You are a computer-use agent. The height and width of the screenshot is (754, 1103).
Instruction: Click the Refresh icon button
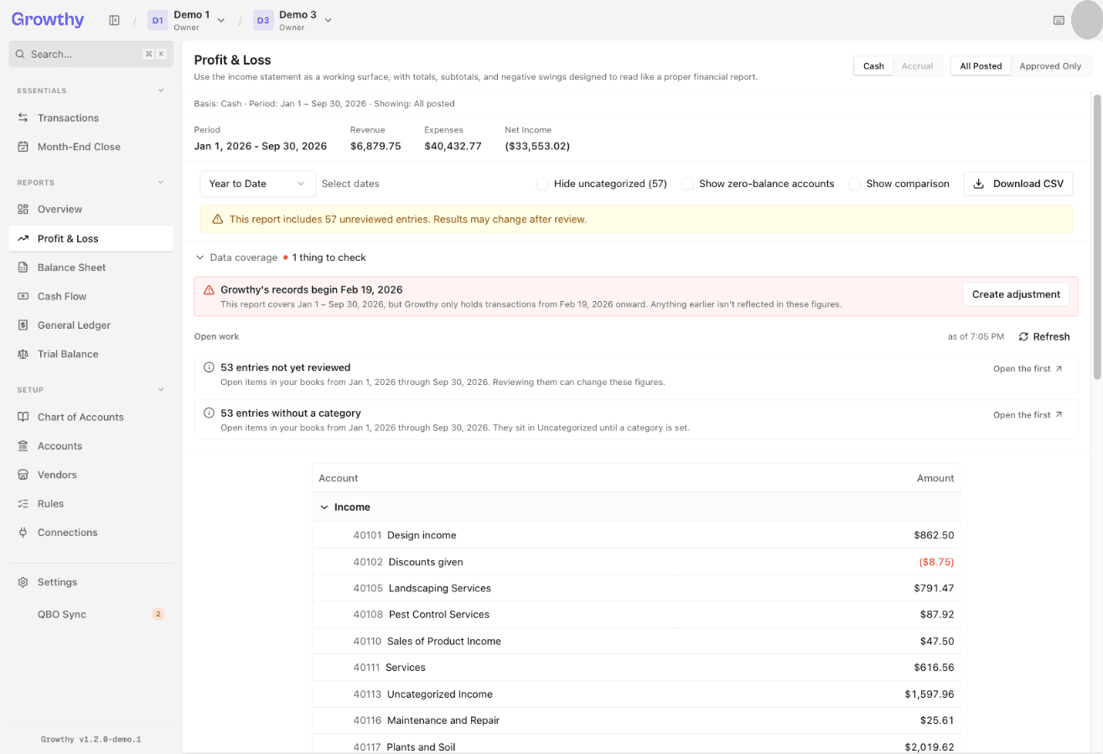(x=1043, y=336)
